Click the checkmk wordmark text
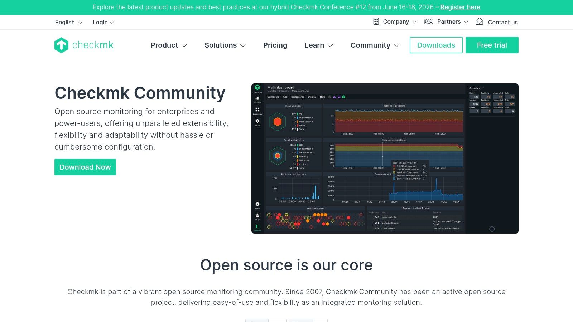The width and height of the screenshot is (573, 322). [x=93, y=45]
